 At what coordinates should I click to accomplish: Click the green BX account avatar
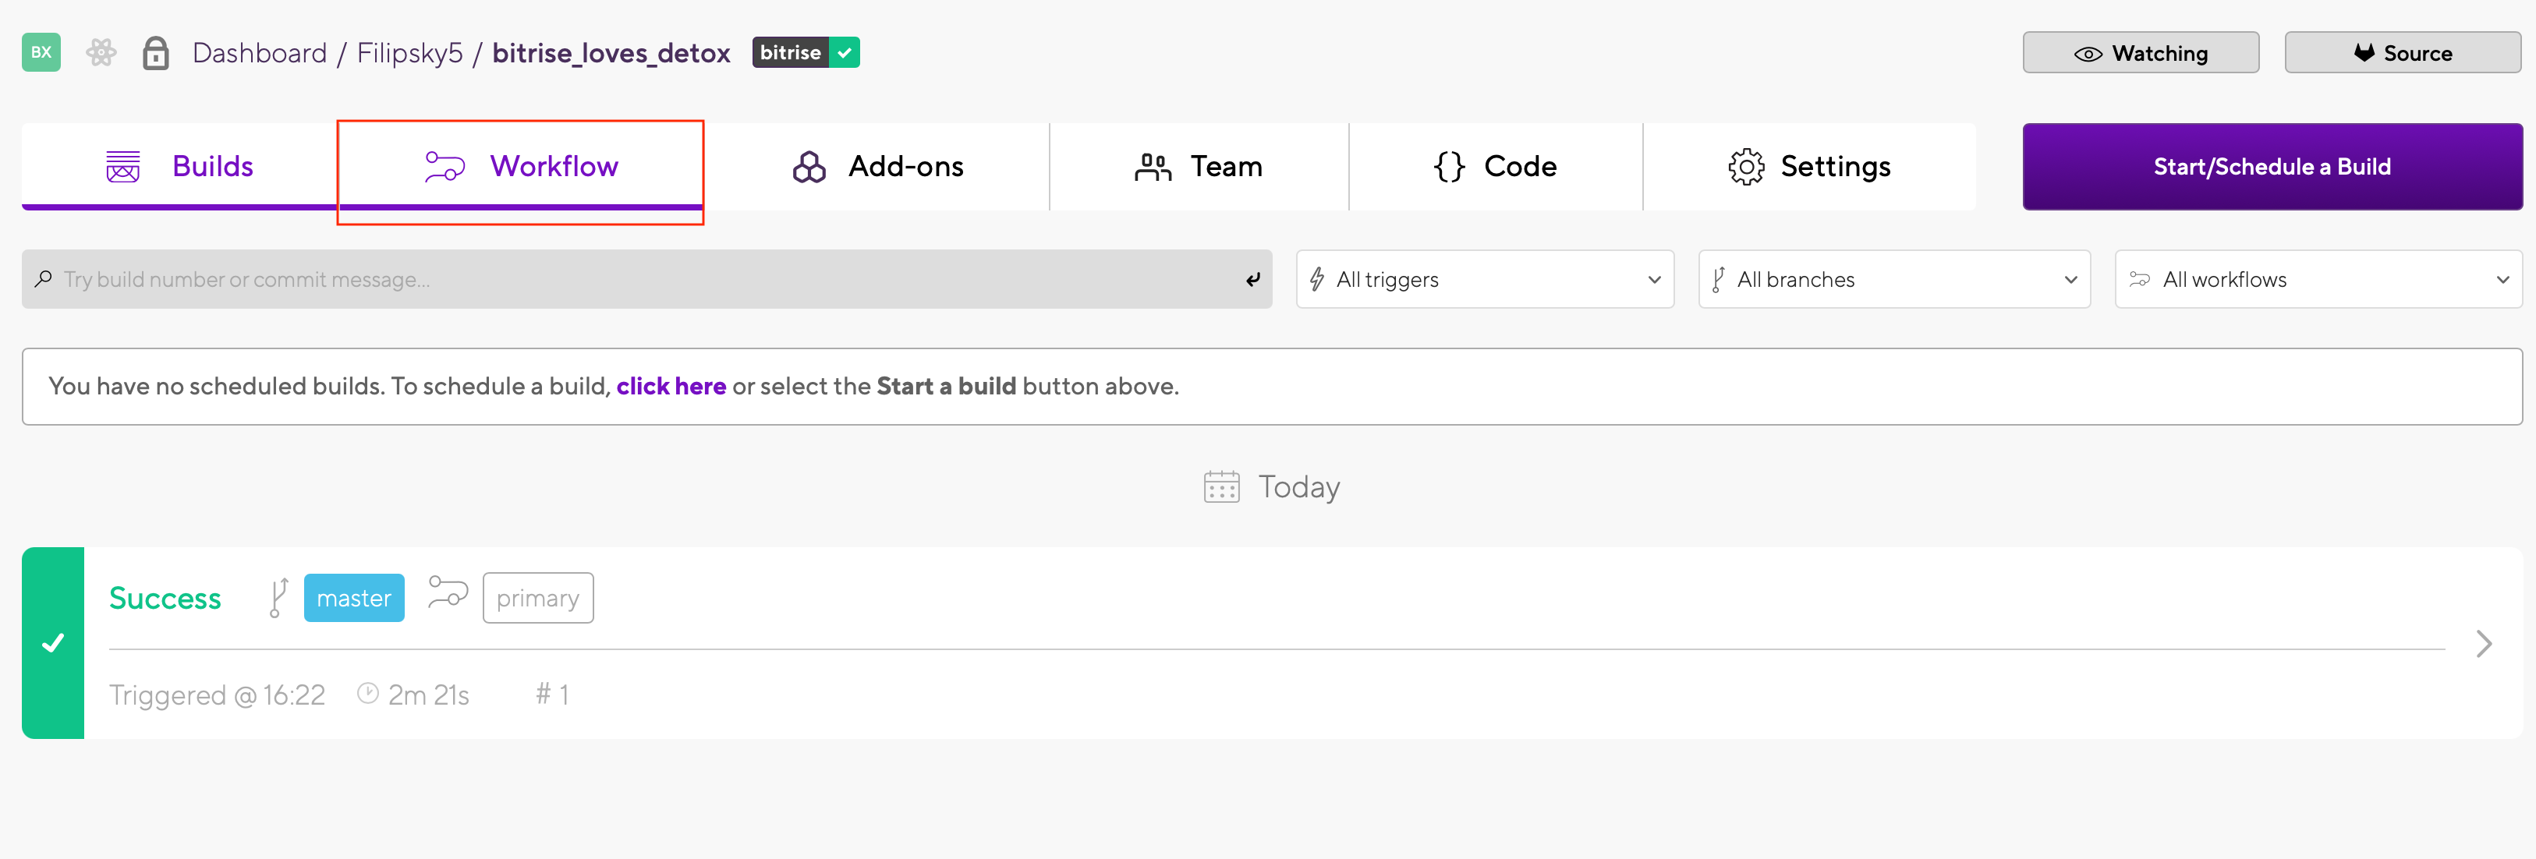click(41, 52)
